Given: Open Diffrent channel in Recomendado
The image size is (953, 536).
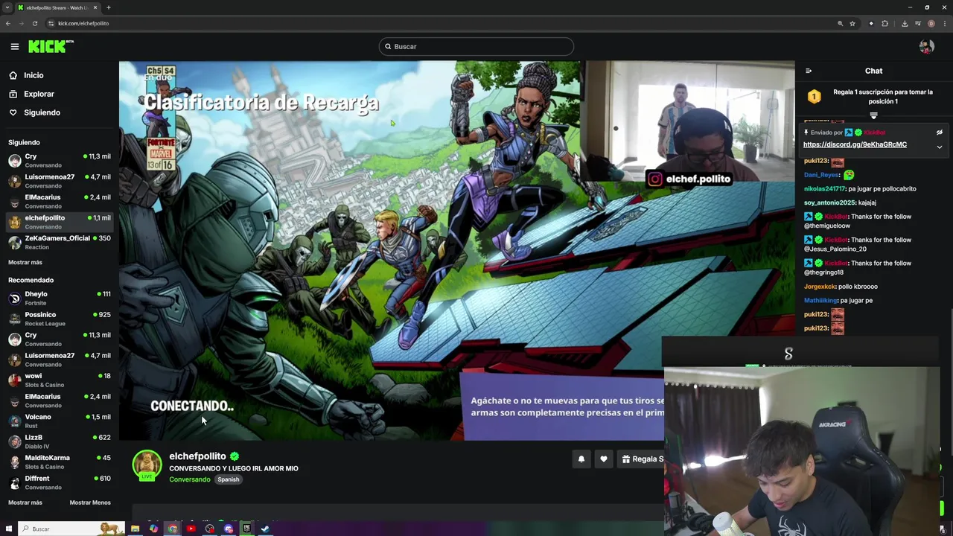Looking at the screenshot, I should coord(60,482).
